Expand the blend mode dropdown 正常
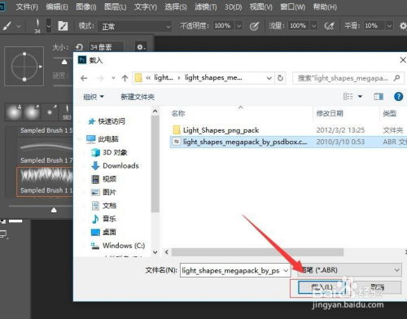Image resolution: width=407 pixels, height=319 pixels. pyautogui.click(x=134, y=26)
